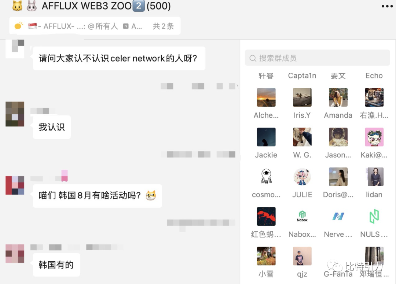Screen dimensions: 396x284
Task: Select the red ant avatar member
Action: coord(266,216)
